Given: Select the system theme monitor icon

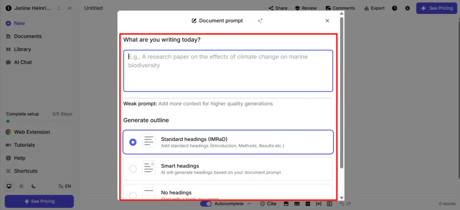Looking at the screenshot, I should (9, 186).
